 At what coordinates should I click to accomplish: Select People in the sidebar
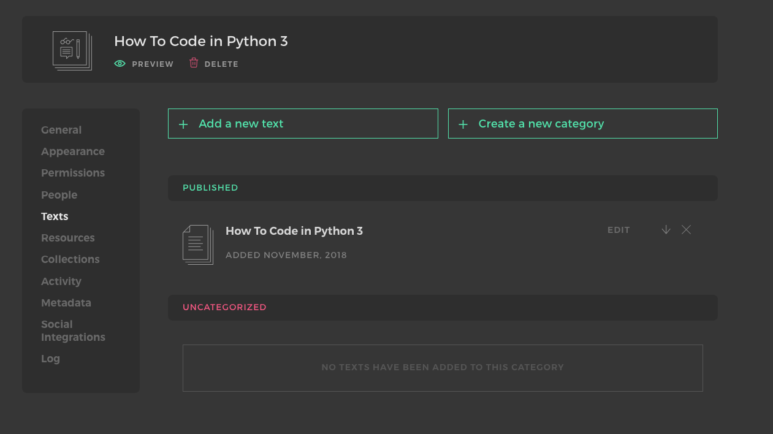[x=59, y=195]
